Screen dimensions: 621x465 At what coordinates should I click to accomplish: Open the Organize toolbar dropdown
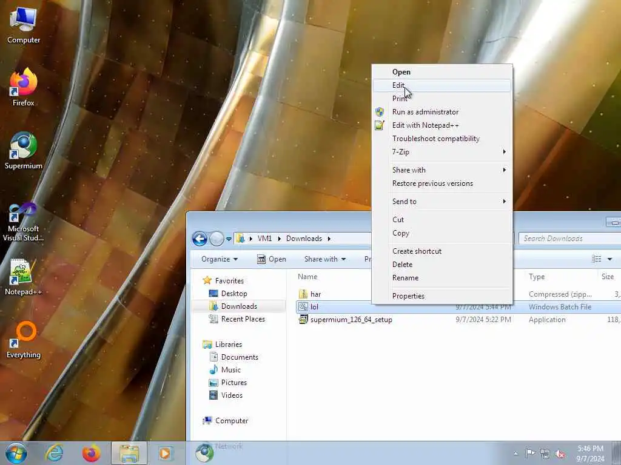pyautogui.click(x=220, y=259)
